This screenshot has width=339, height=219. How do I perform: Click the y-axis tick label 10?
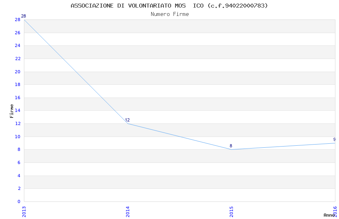[18, 137]
